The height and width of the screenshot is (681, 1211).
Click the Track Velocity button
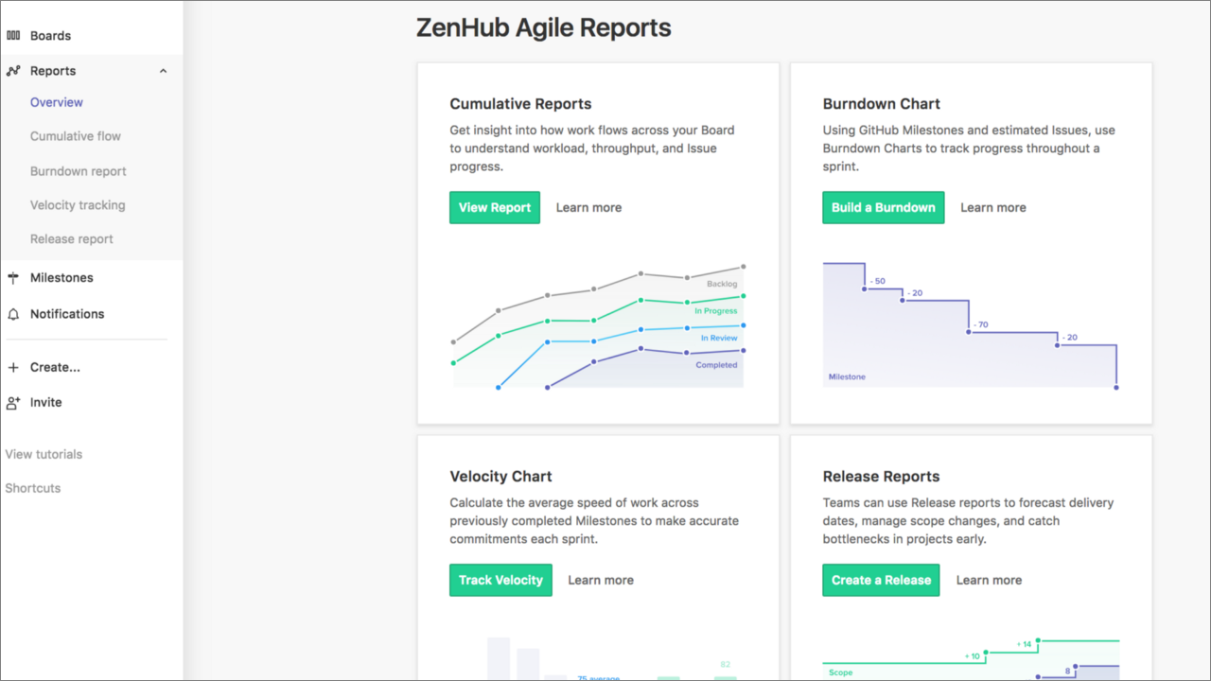point(500,581)
